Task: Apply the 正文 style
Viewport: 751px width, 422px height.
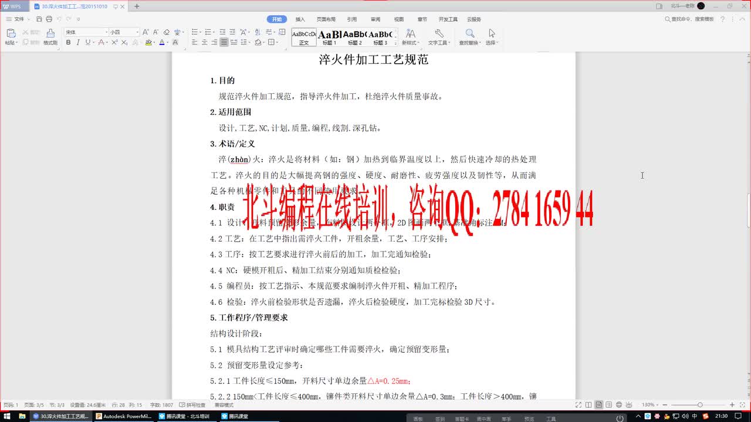Action: [304, 37]
